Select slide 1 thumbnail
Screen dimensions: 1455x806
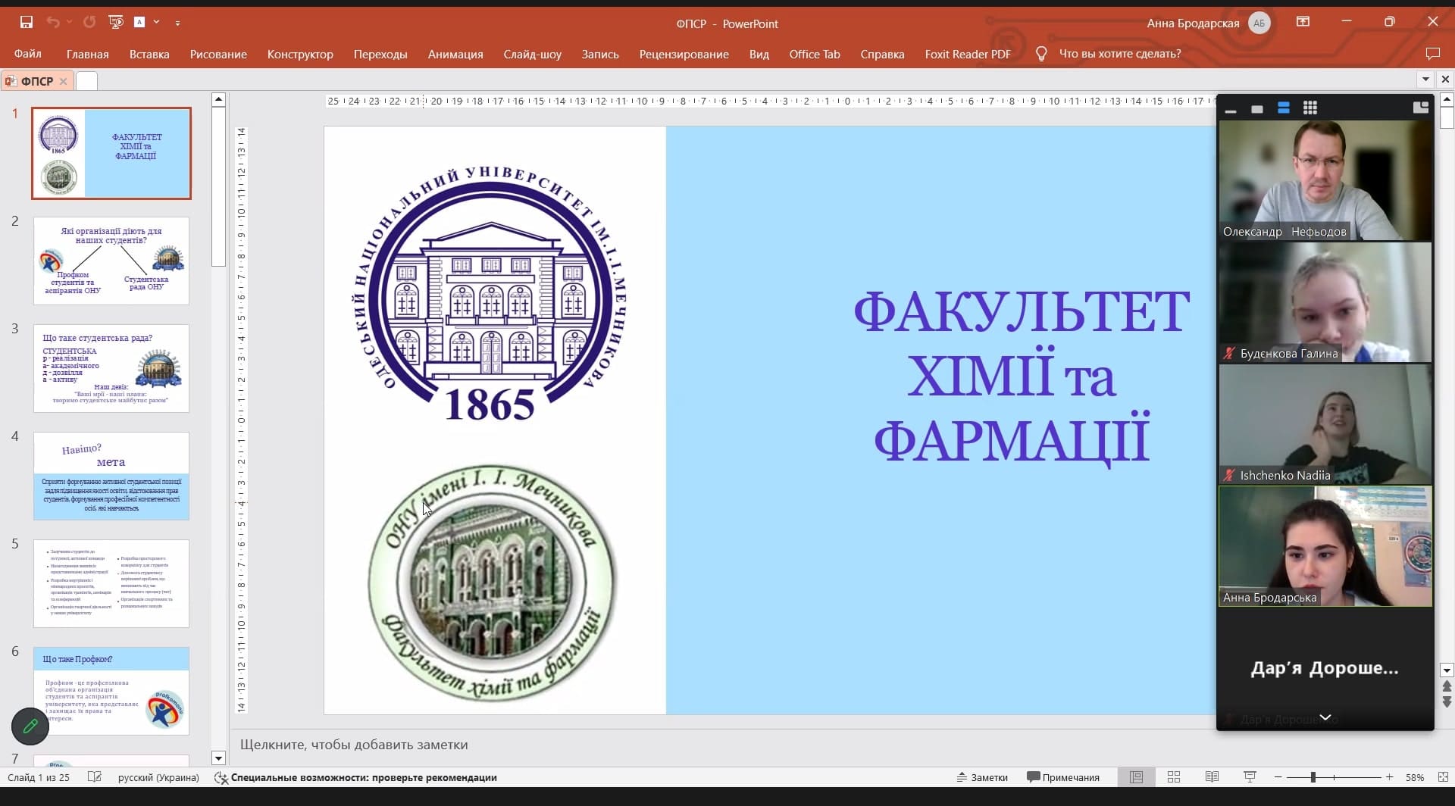click(x=111, y=153)
